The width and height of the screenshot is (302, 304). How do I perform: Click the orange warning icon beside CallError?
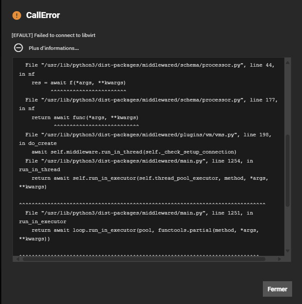tap(17, 15)
